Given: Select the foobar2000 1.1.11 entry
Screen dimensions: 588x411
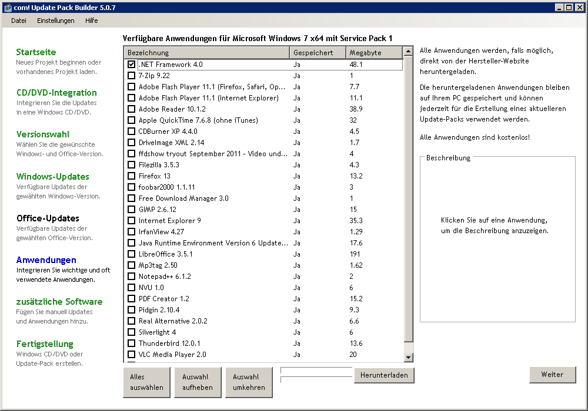Looking at the screenshot, I should (166, 187).
